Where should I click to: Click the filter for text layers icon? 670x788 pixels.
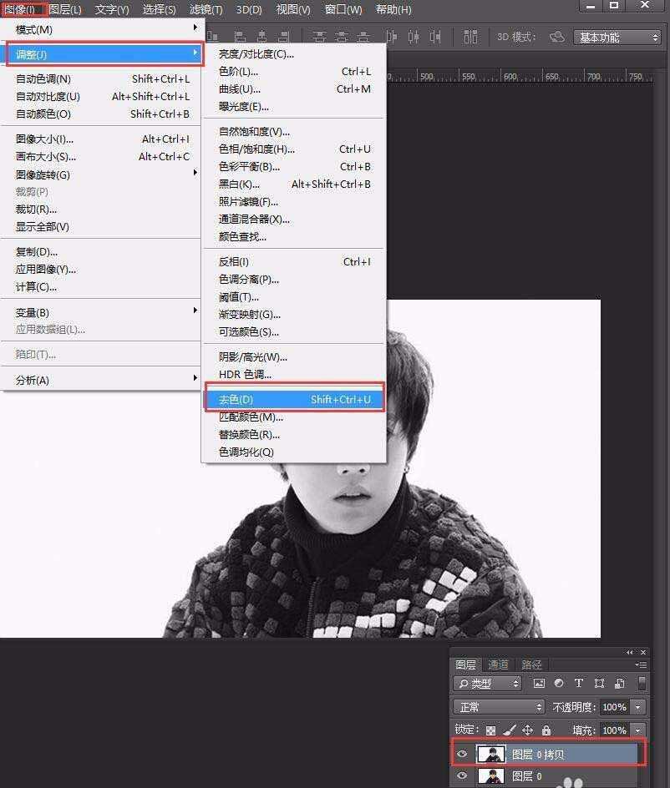tap(579, 682)
